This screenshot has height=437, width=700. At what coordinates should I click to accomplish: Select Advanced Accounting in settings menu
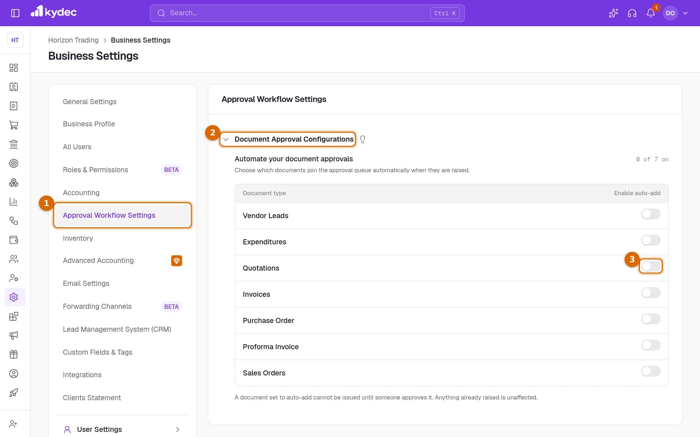pyautogui.click(x=122, y=261)
